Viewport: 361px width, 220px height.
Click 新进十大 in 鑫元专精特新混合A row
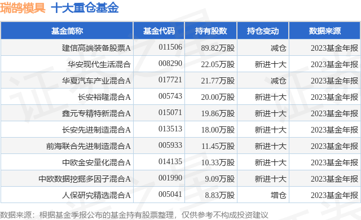coord(271,113)
